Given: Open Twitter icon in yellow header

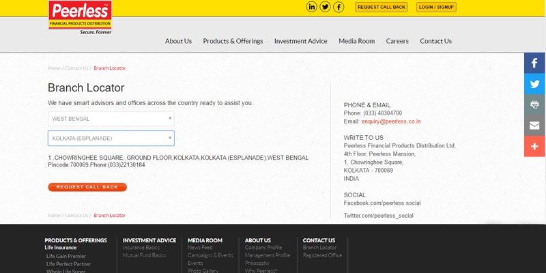Looking at the screenshot, I should tap(325, 7).
